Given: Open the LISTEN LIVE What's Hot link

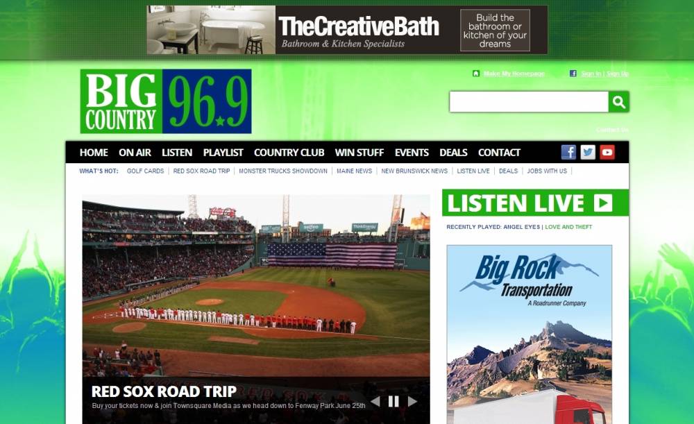Looking at the screenshot, I should tap(473, 171).
